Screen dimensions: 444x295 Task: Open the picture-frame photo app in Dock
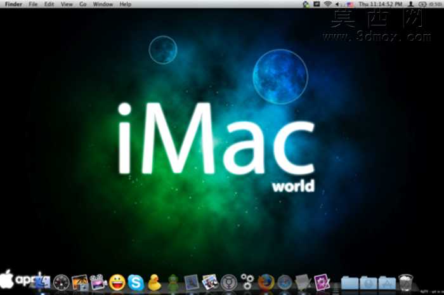coord(80,282)
